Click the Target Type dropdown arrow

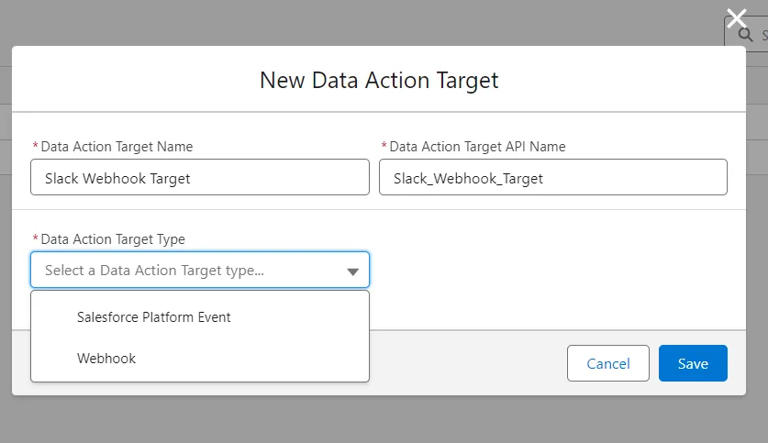352,271
